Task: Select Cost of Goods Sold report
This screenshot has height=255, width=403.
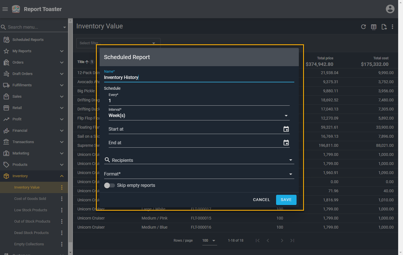Action: pyautogui.click(x=30, y=199)
